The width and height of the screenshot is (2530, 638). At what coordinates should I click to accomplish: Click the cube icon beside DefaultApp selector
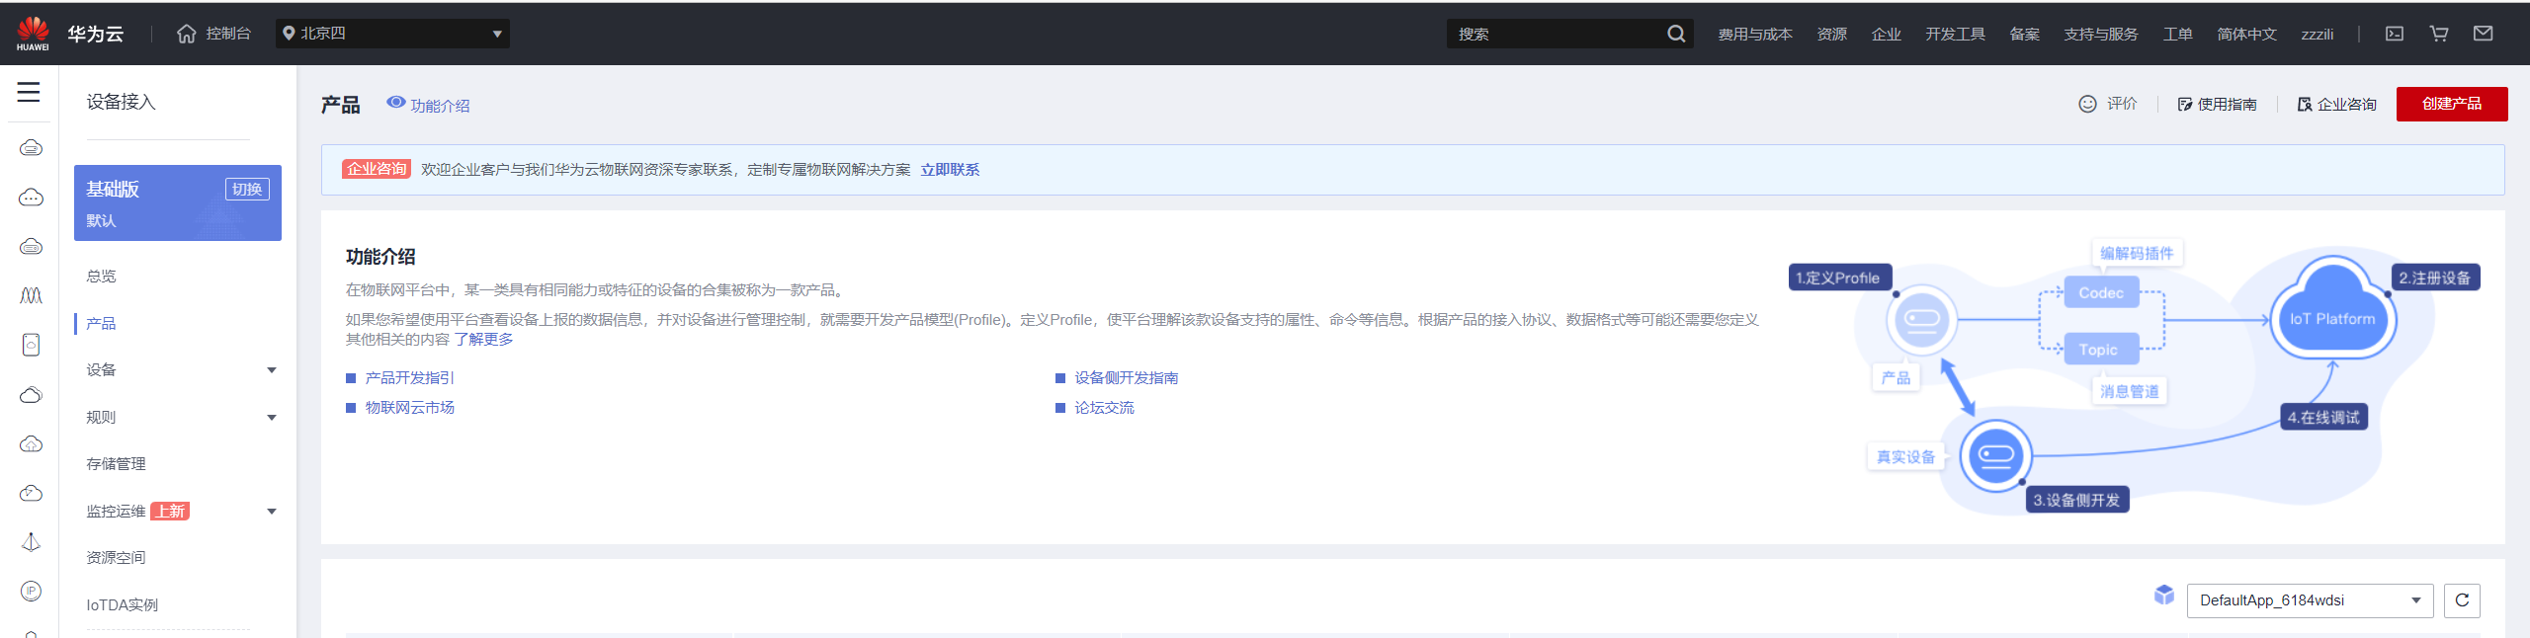pos(2164,595)
